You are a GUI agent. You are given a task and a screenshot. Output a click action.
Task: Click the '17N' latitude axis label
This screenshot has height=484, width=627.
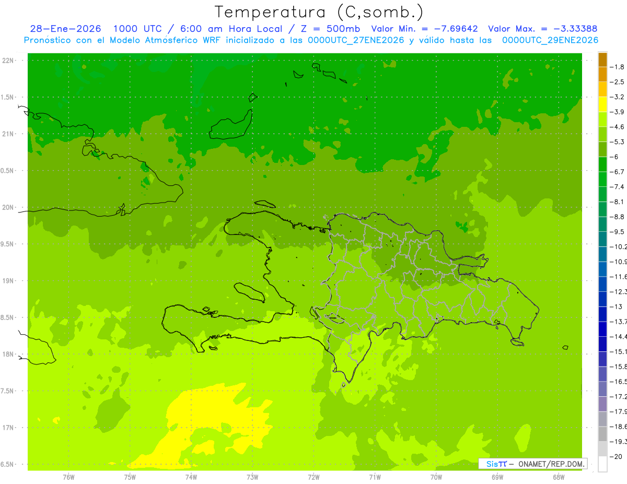point(8,428)
